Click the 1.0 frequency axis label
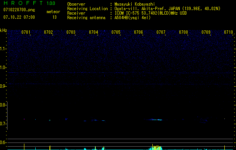Viewport: 236px width, 150px height. pyautogui.click(x=3, y=67)
